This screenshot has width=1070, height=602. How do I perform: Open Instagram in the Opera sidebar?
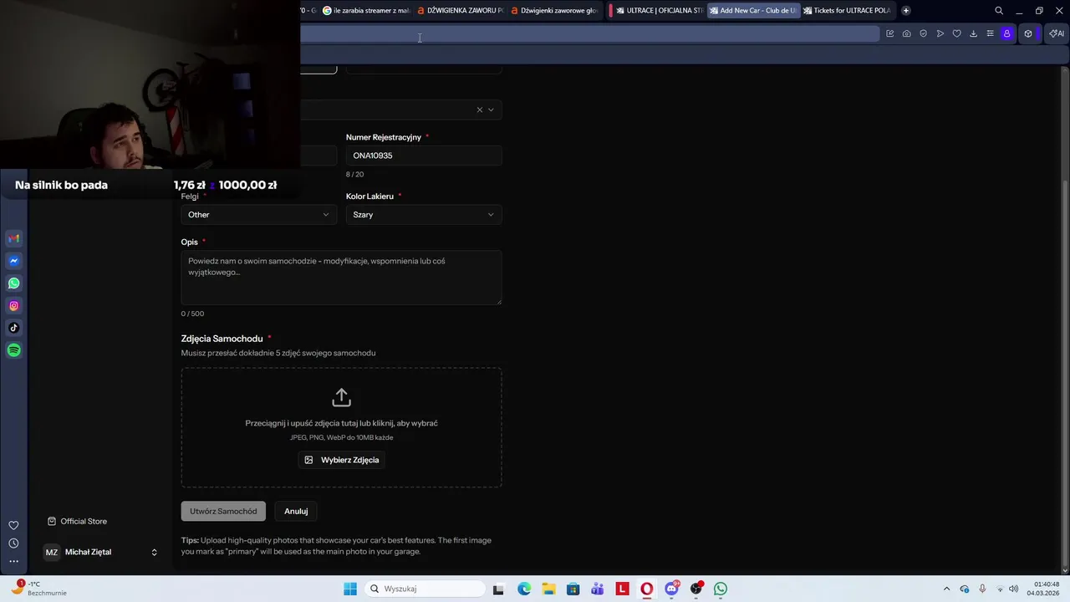coord(13,306)
